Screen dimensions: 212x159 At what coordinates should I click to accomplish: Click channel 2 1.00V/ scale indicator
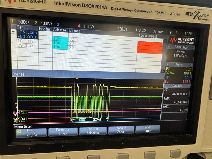[46, 24]
